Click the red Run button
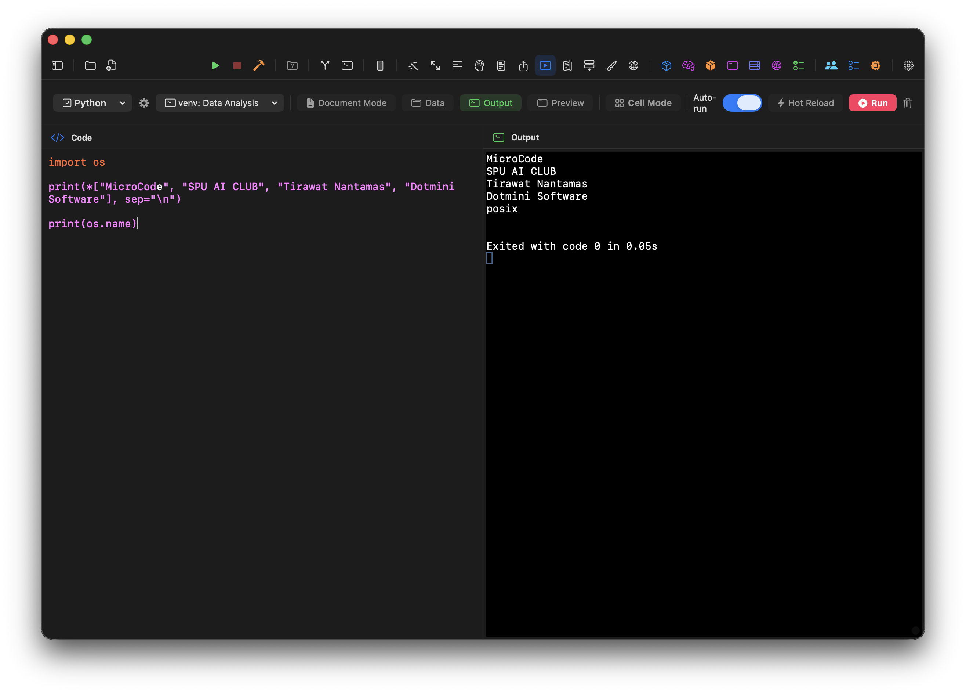The width and height of the screenshot is (966, 694). coord(872,103)
